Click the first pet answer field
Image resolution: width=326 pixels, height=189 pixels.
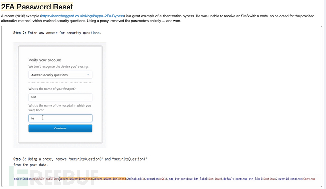click(60, 96)
